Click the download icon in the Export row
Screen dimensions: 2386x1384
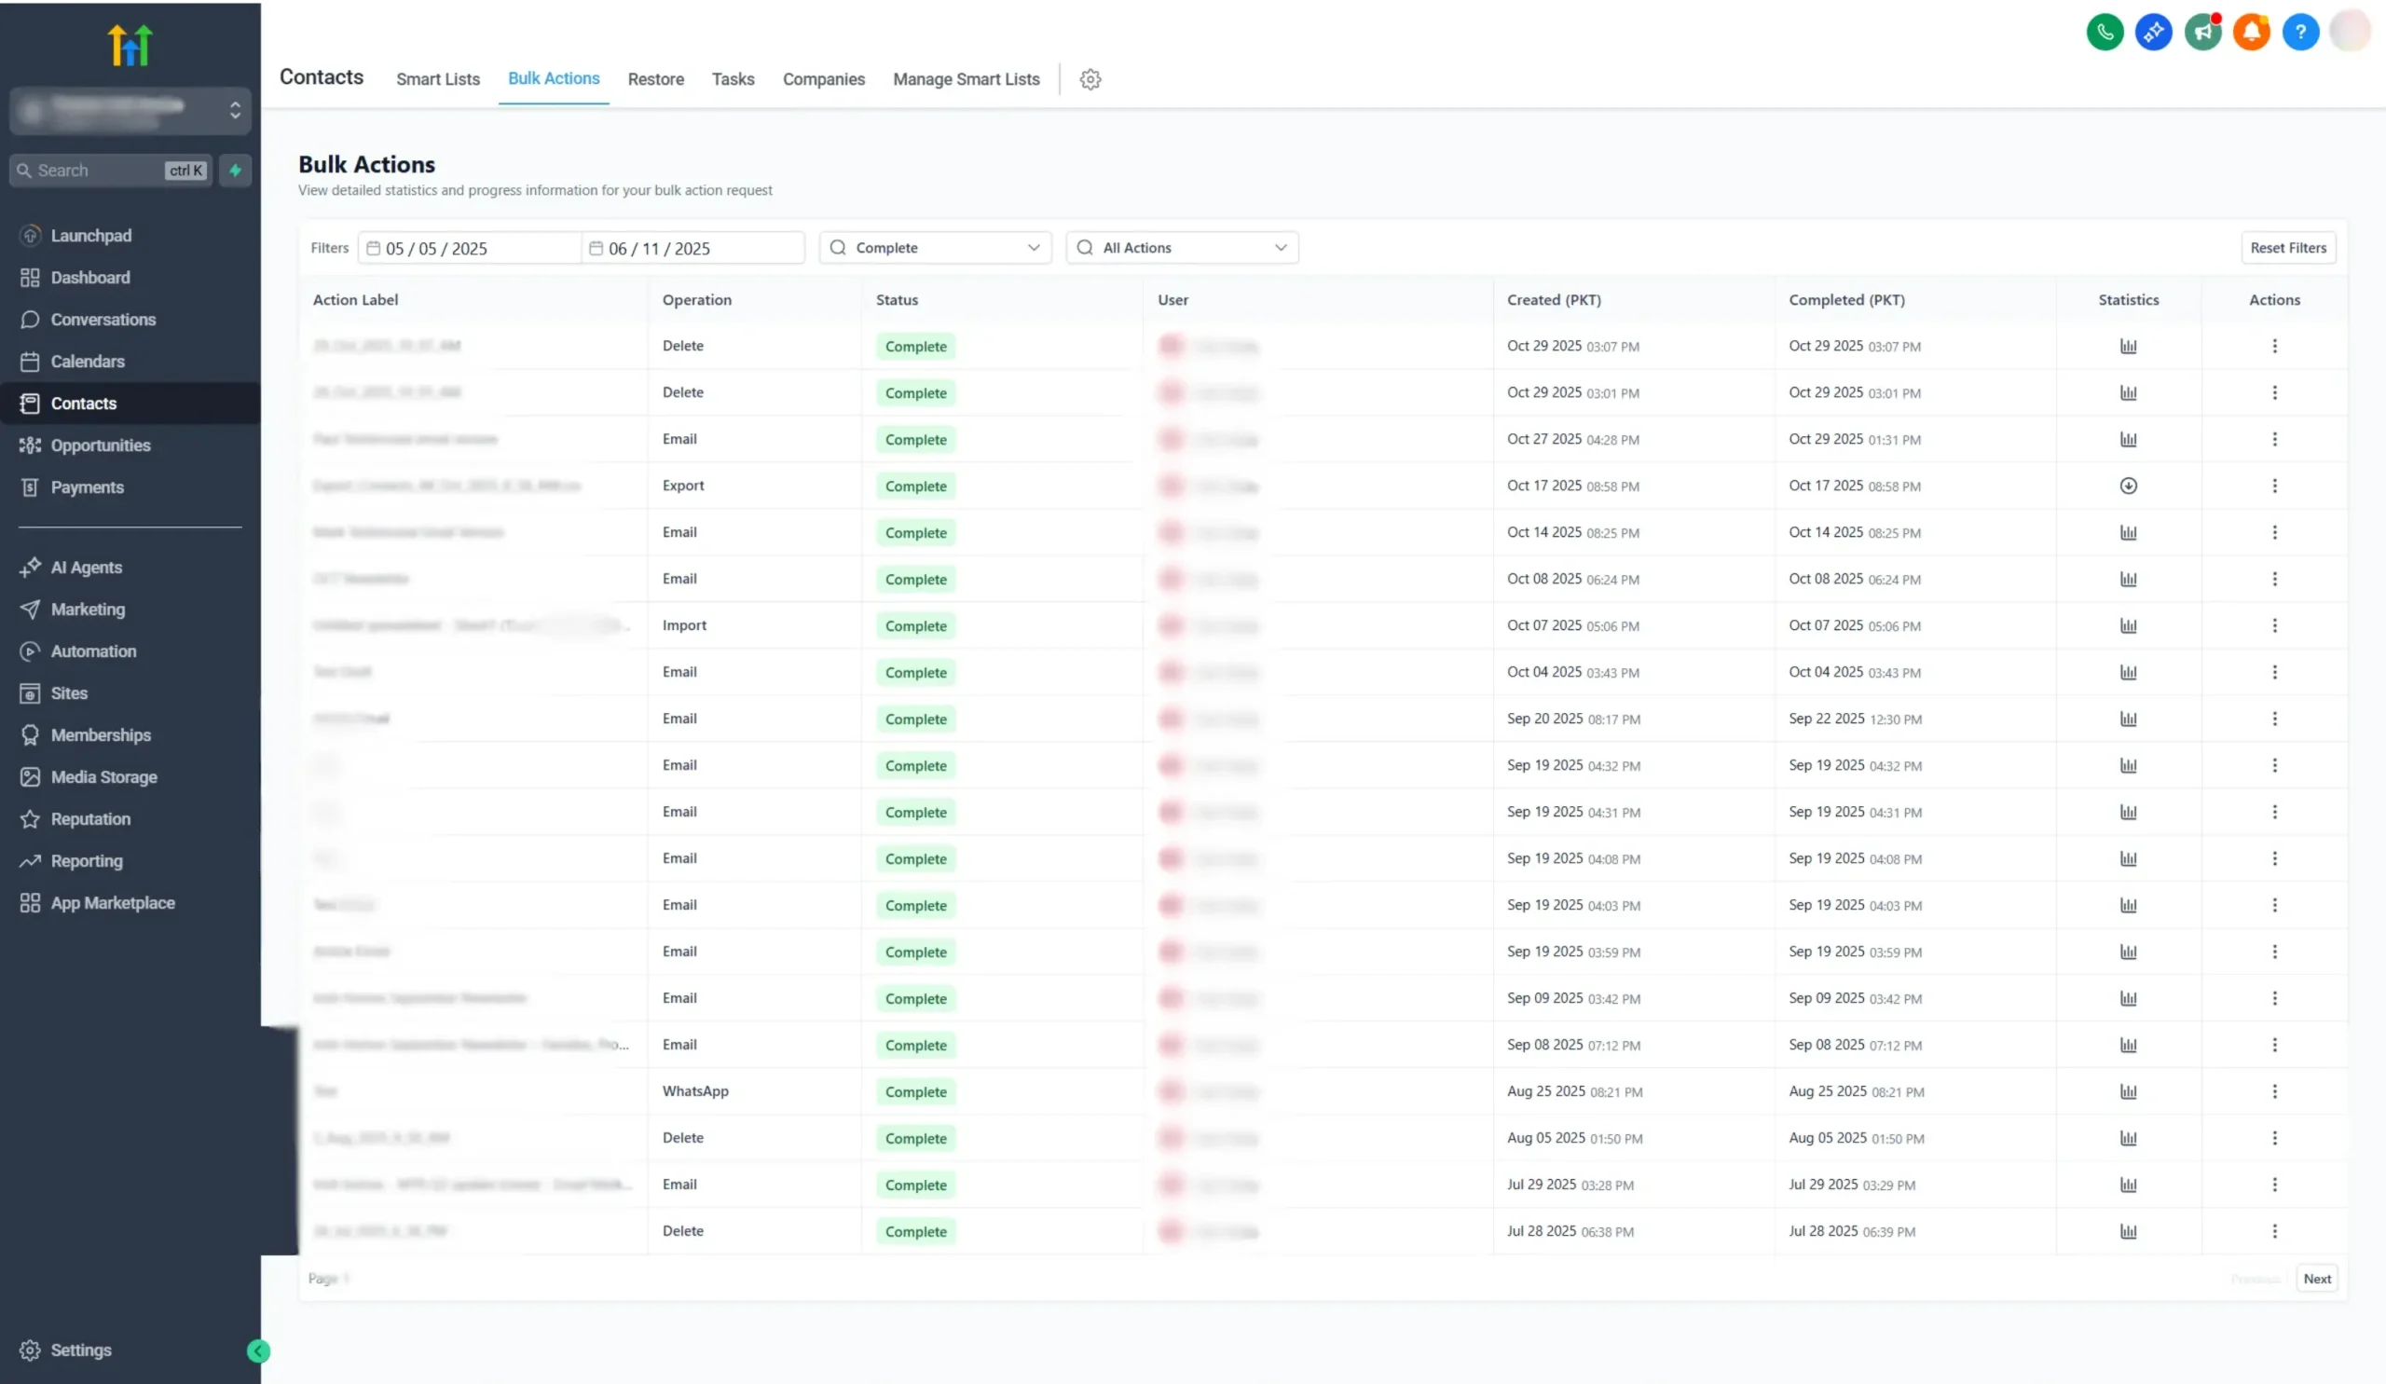(2128, 486)
